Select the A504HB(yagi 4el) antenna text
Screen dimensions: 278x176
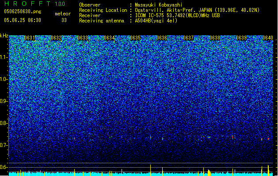[x=156, y=21]
